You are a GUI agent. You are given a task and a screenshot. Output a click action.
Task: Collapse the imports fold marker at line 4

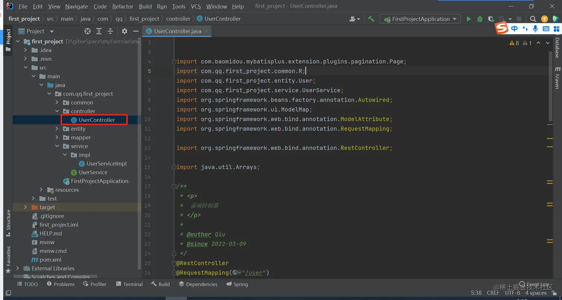174,62
